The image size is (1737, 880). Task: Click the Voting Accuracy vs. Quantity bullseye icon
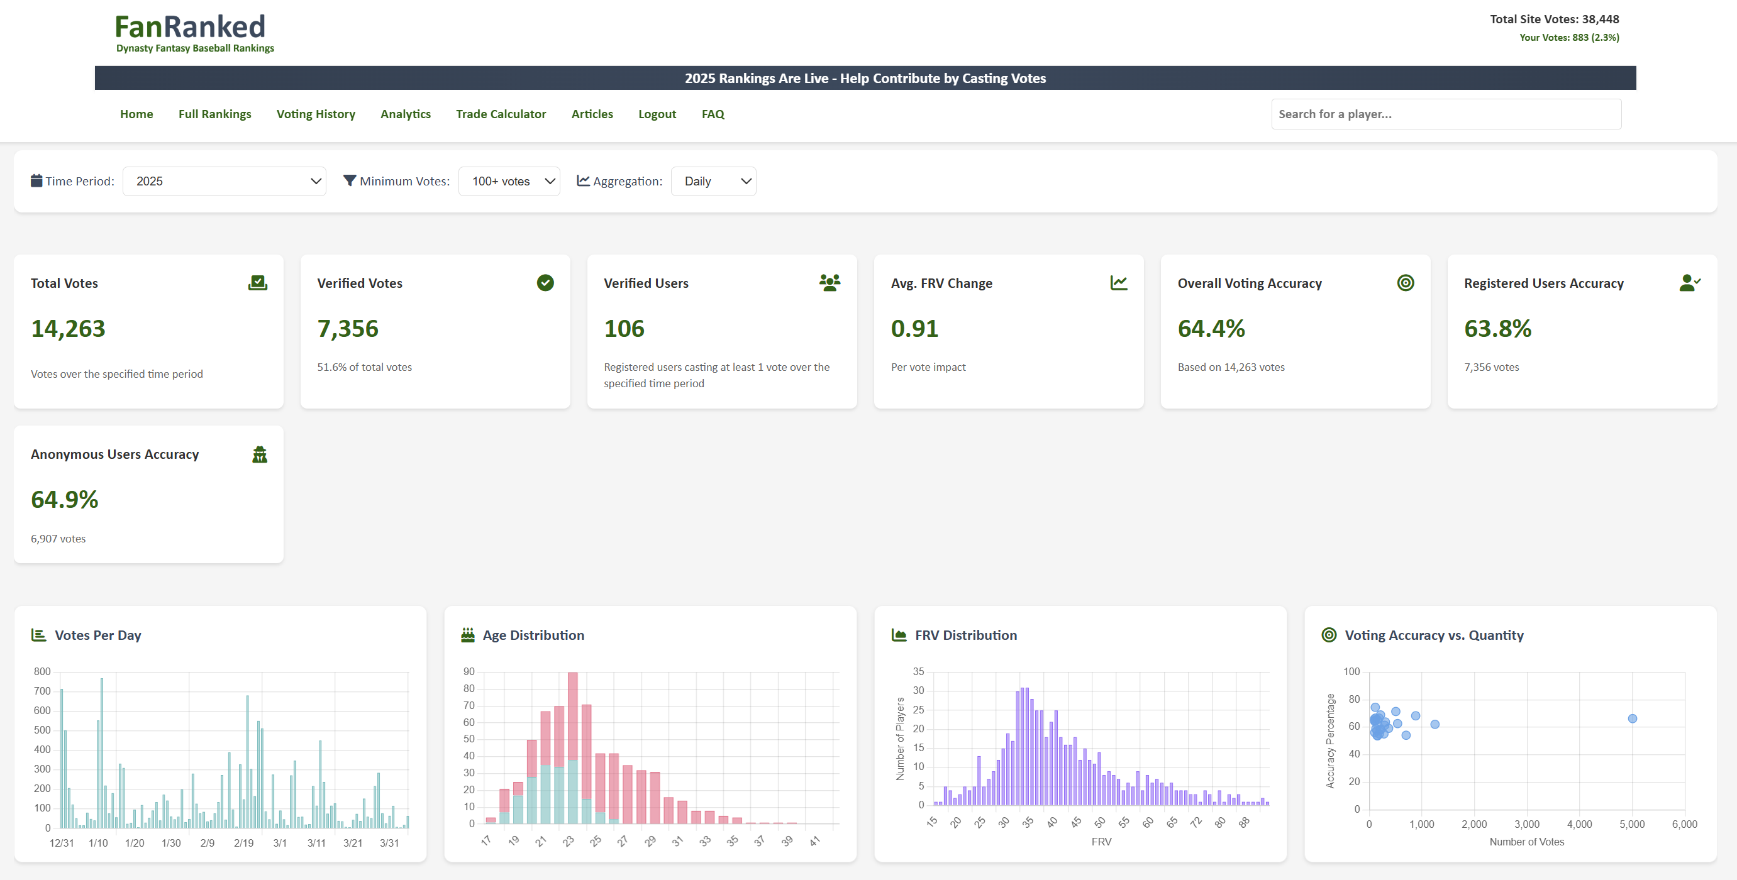[1328, 635]
